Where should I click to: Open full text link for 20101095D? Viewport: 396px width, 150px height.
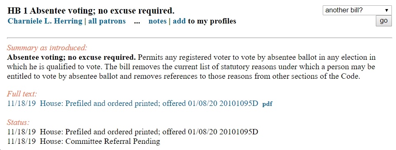point(133,103)
